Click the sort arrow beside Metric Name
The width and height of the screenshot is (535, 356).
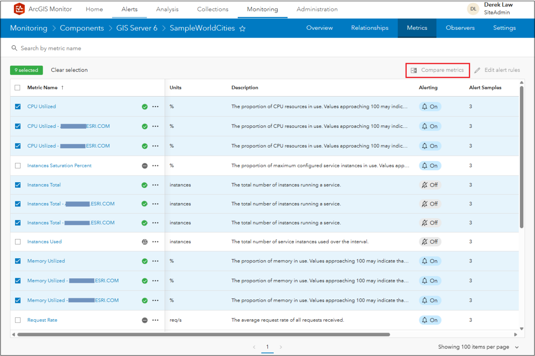[63, 88]
